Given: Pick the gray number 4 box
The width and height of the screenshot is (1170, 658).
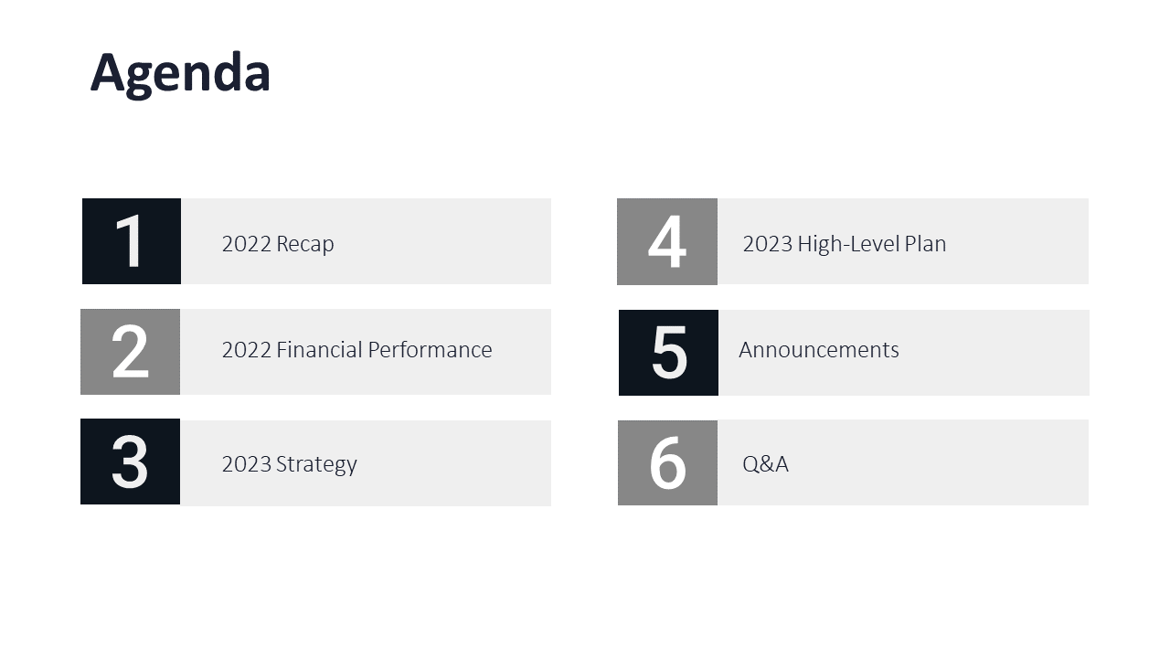Looking at the screenshot, I should tap(667, 241).
